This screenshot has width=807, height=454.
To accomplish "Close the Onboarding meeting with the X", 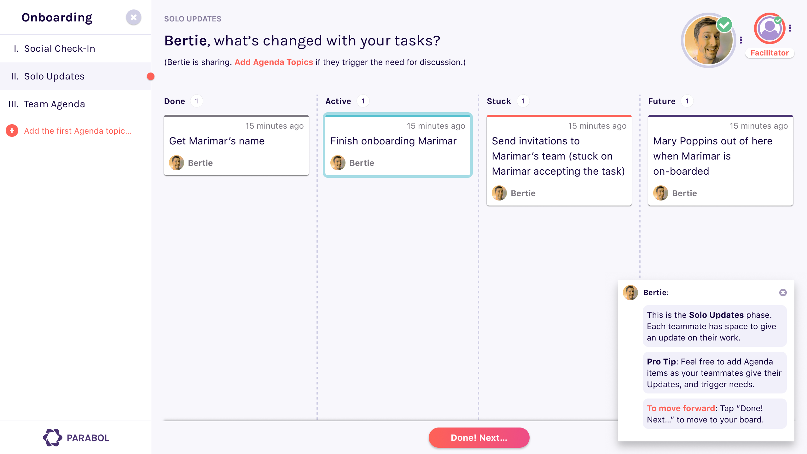I will pyautogui.click(x=134, y=17).
